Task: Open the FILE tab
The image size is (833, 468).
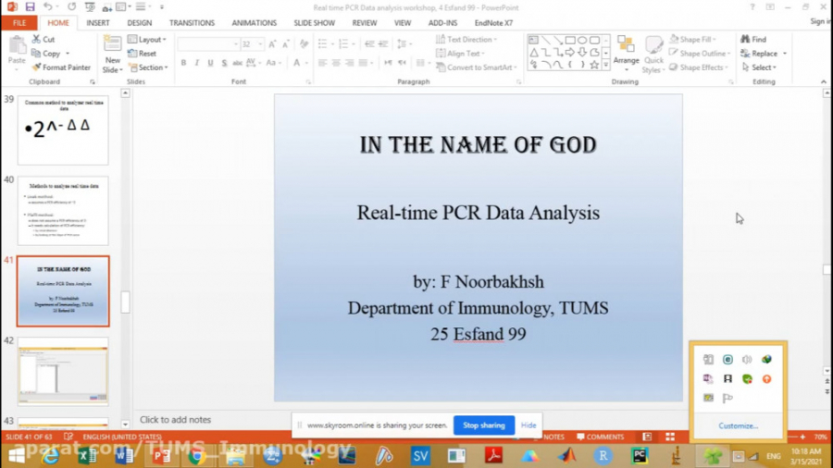Action: [x=19, y=23]
